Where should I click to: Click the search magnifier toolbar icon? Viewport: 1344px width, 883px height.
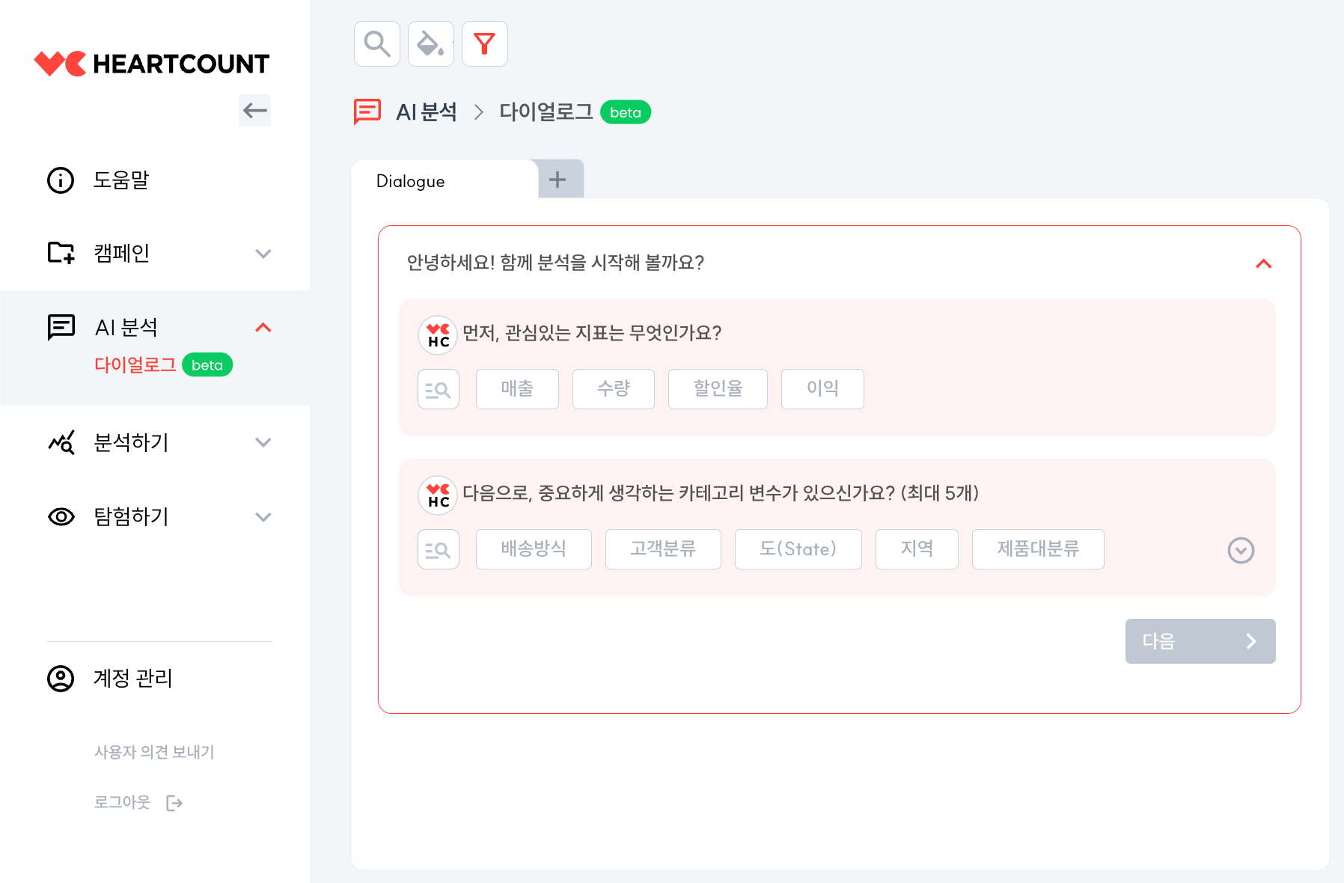(x=377, y=44)
